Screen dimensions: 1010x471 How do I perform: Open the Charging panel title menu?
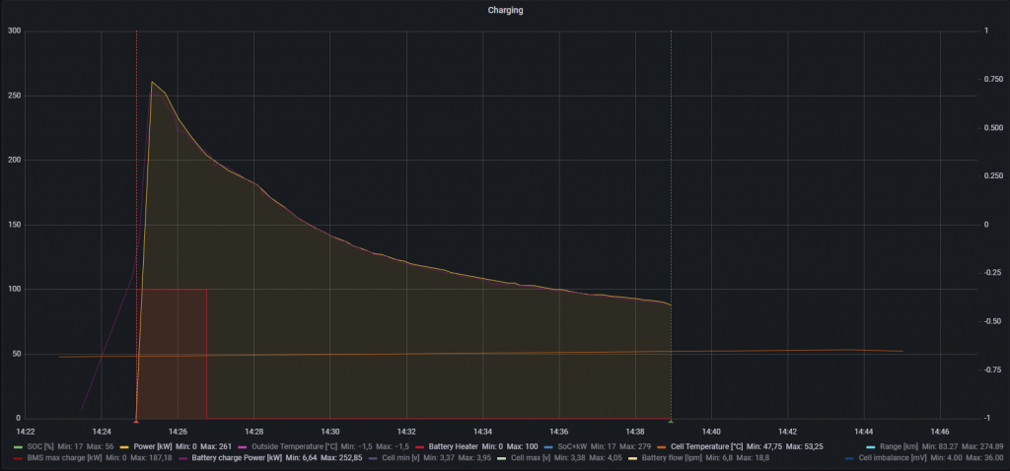click(505, 10)
